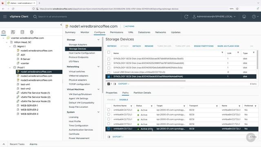
Task: Click the devices table vertical scrollbar
Action: (257, 60)
